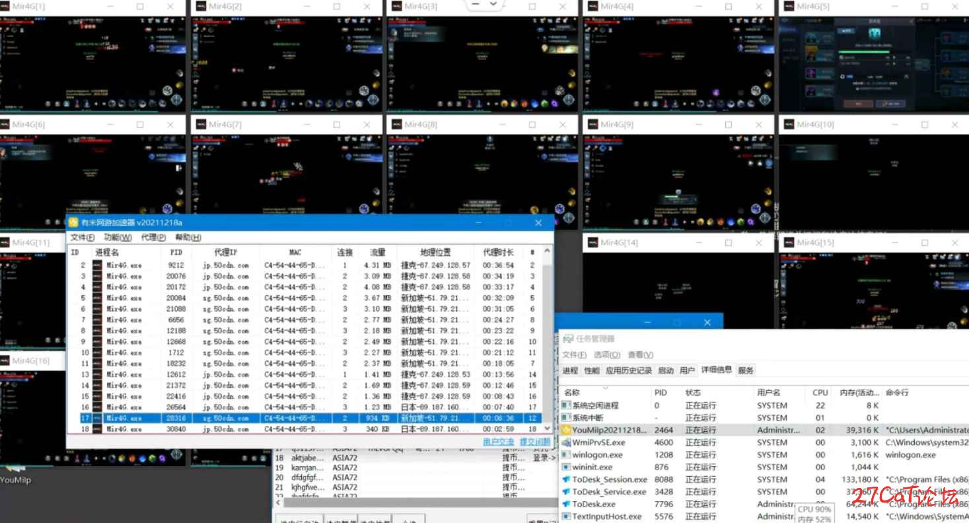Click the Mir4G[14] window title icon
The height and width of the screenshot is (523, 969).
tap(592, 242)
